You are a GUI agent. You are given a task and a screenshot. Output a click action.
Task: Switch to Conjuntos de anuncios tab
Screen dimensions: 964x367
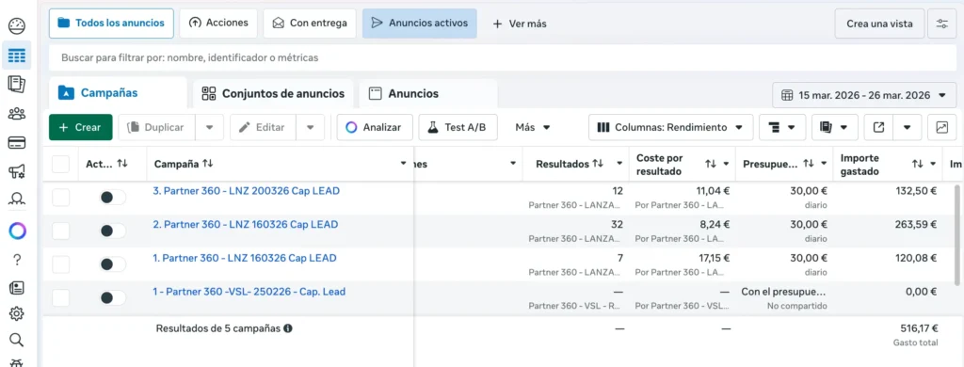pyautogui.click(x=273, y=93)
